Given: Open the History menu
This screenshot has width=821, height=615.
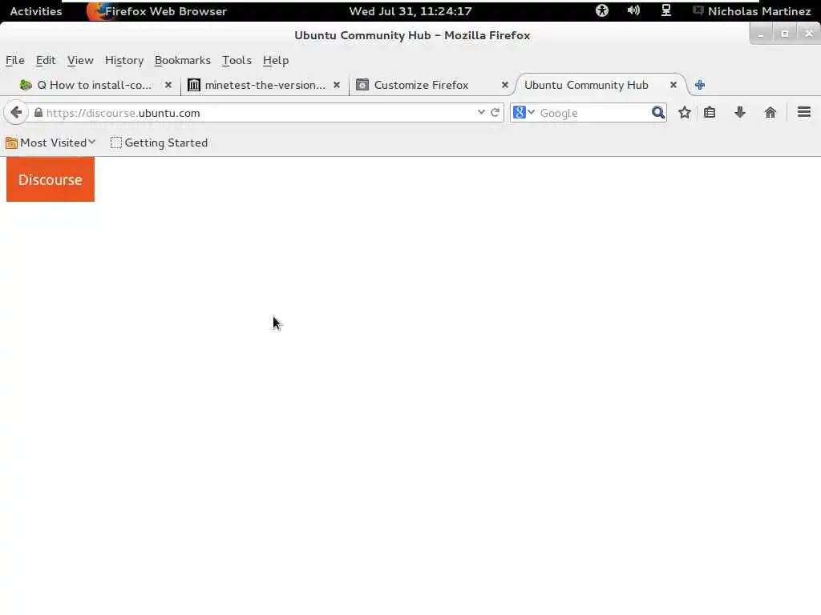Looking at the screenshot, I should click(124, 60).
